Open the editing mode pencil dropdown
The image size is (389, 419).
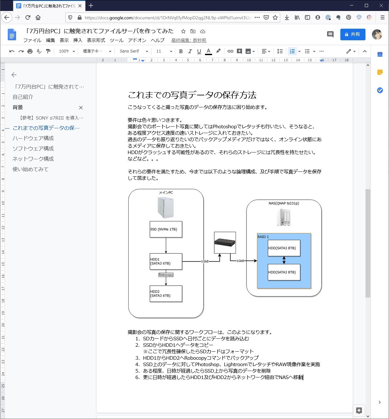[351, 51]
